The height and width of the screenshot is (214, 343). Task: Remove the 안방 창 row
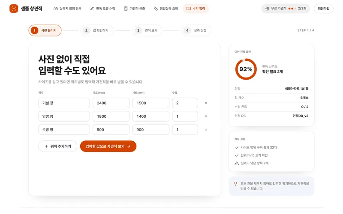(x=206, y=116)
